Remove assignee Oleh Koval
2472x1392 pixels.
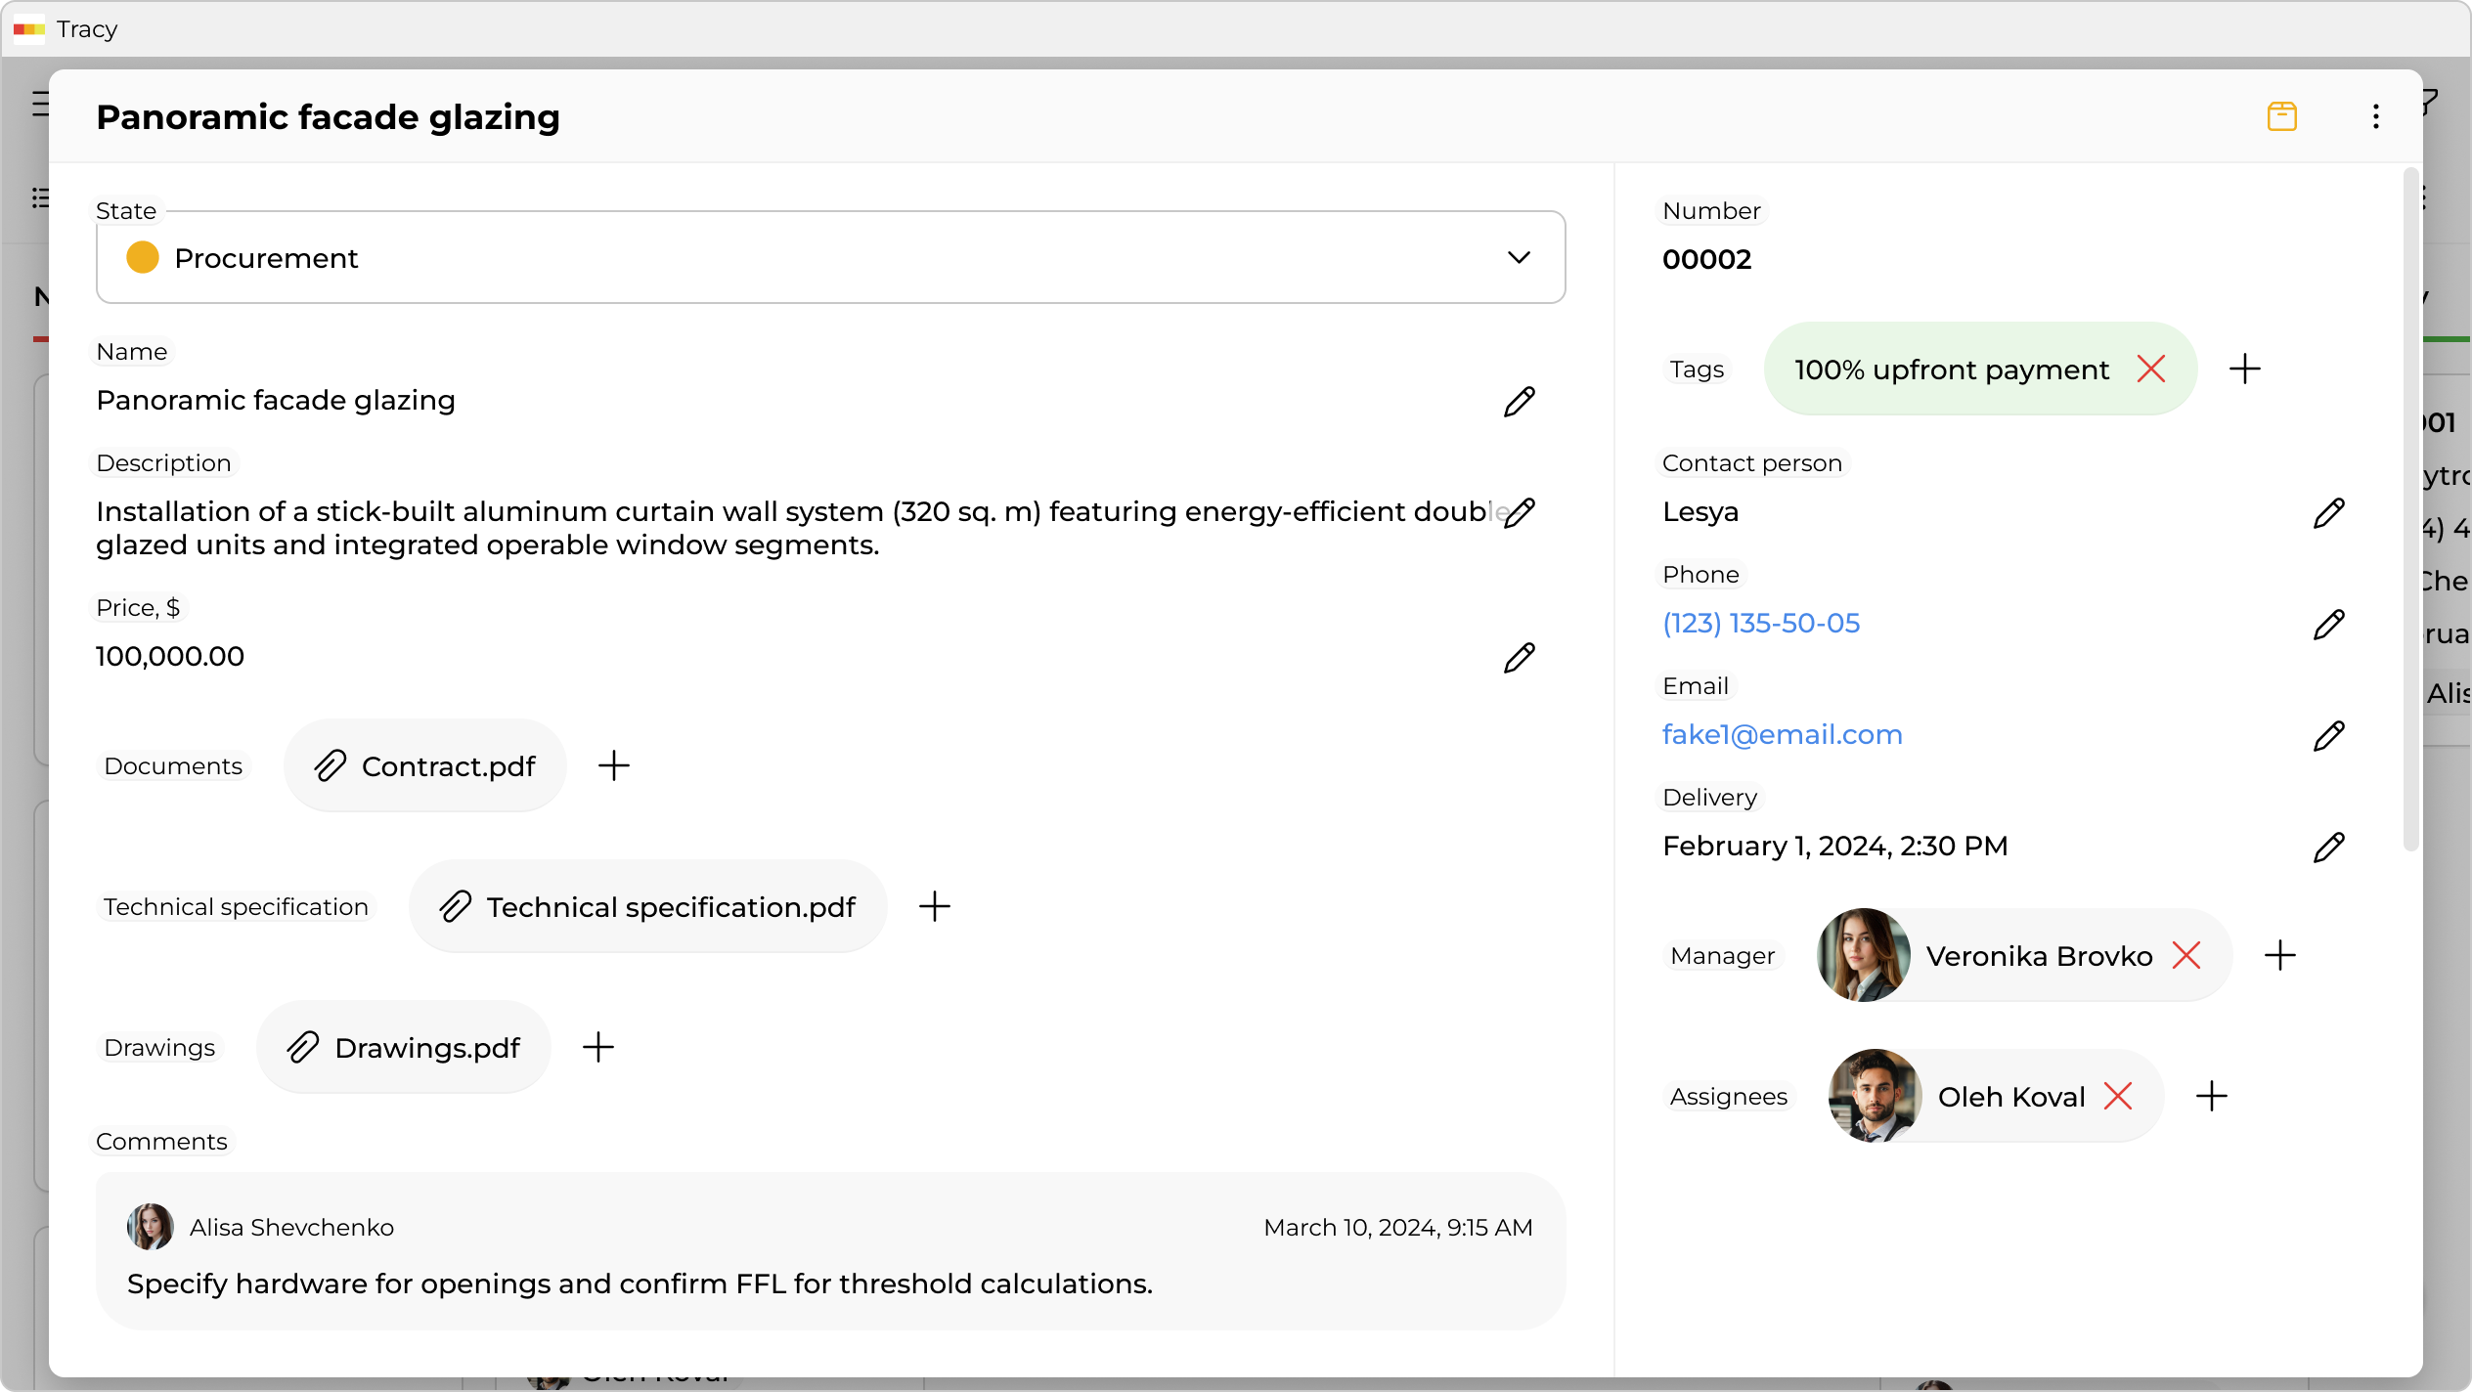point(2117,1096)
